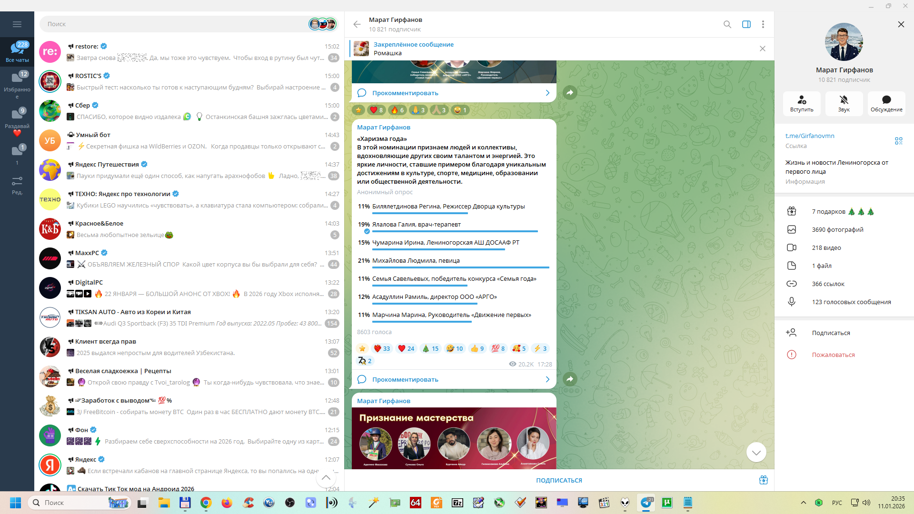This screenshot has height=514, width=914.
Task: Click the ПОДПИСАТЬСЯ button at the bottom
Action: pos(559,480)
